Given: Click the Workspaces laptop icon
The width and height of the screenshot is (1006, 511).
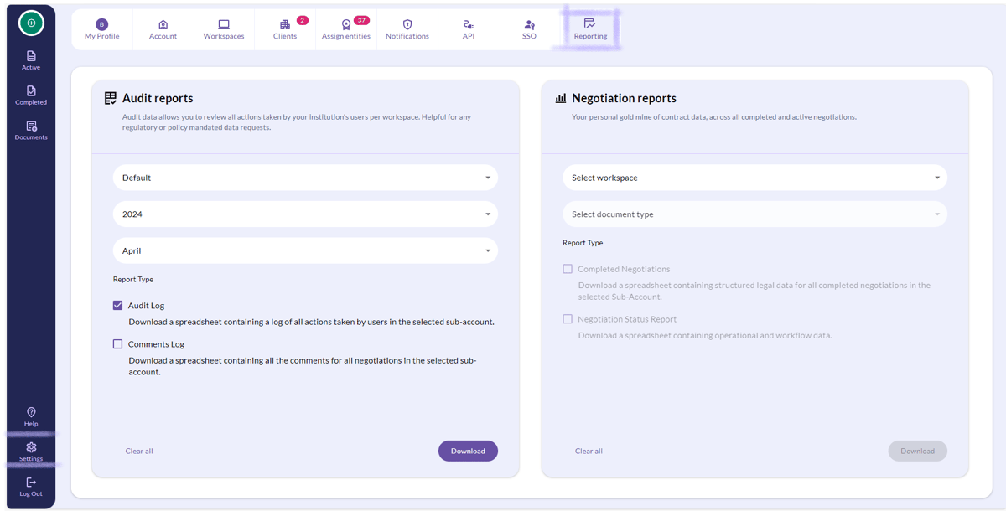Looking at the screenshot, I should point(224,24).
